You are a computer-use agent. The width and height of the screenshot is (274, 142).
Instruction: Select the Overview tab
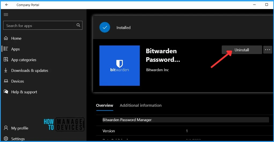click(105, 105)
